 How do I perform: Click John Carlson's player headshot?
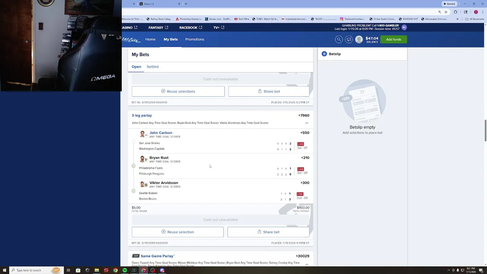coord(143,134)
